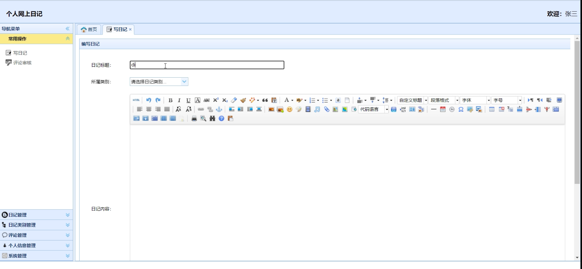Click the auto typeset wand icon

click(252, 100)
